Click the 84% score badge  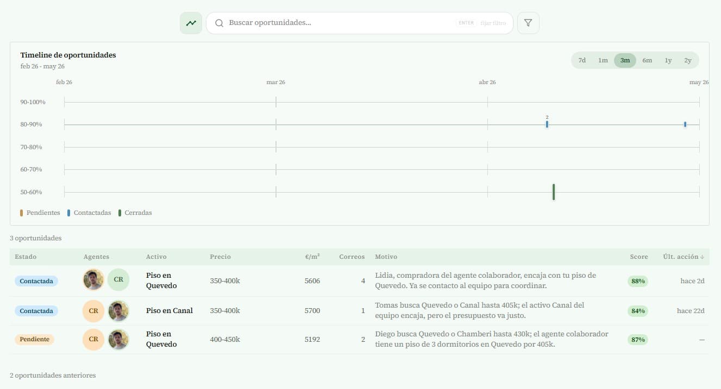point(638,311)
